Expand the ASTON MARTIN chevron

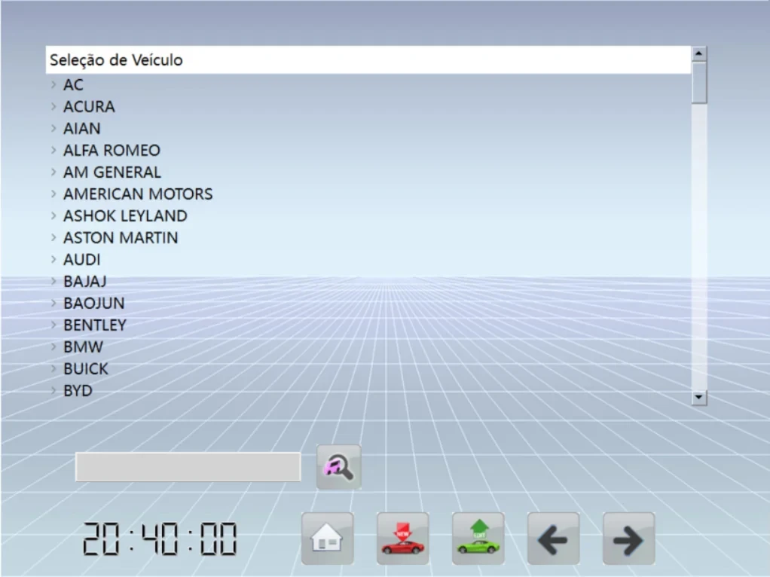(53, 237)
